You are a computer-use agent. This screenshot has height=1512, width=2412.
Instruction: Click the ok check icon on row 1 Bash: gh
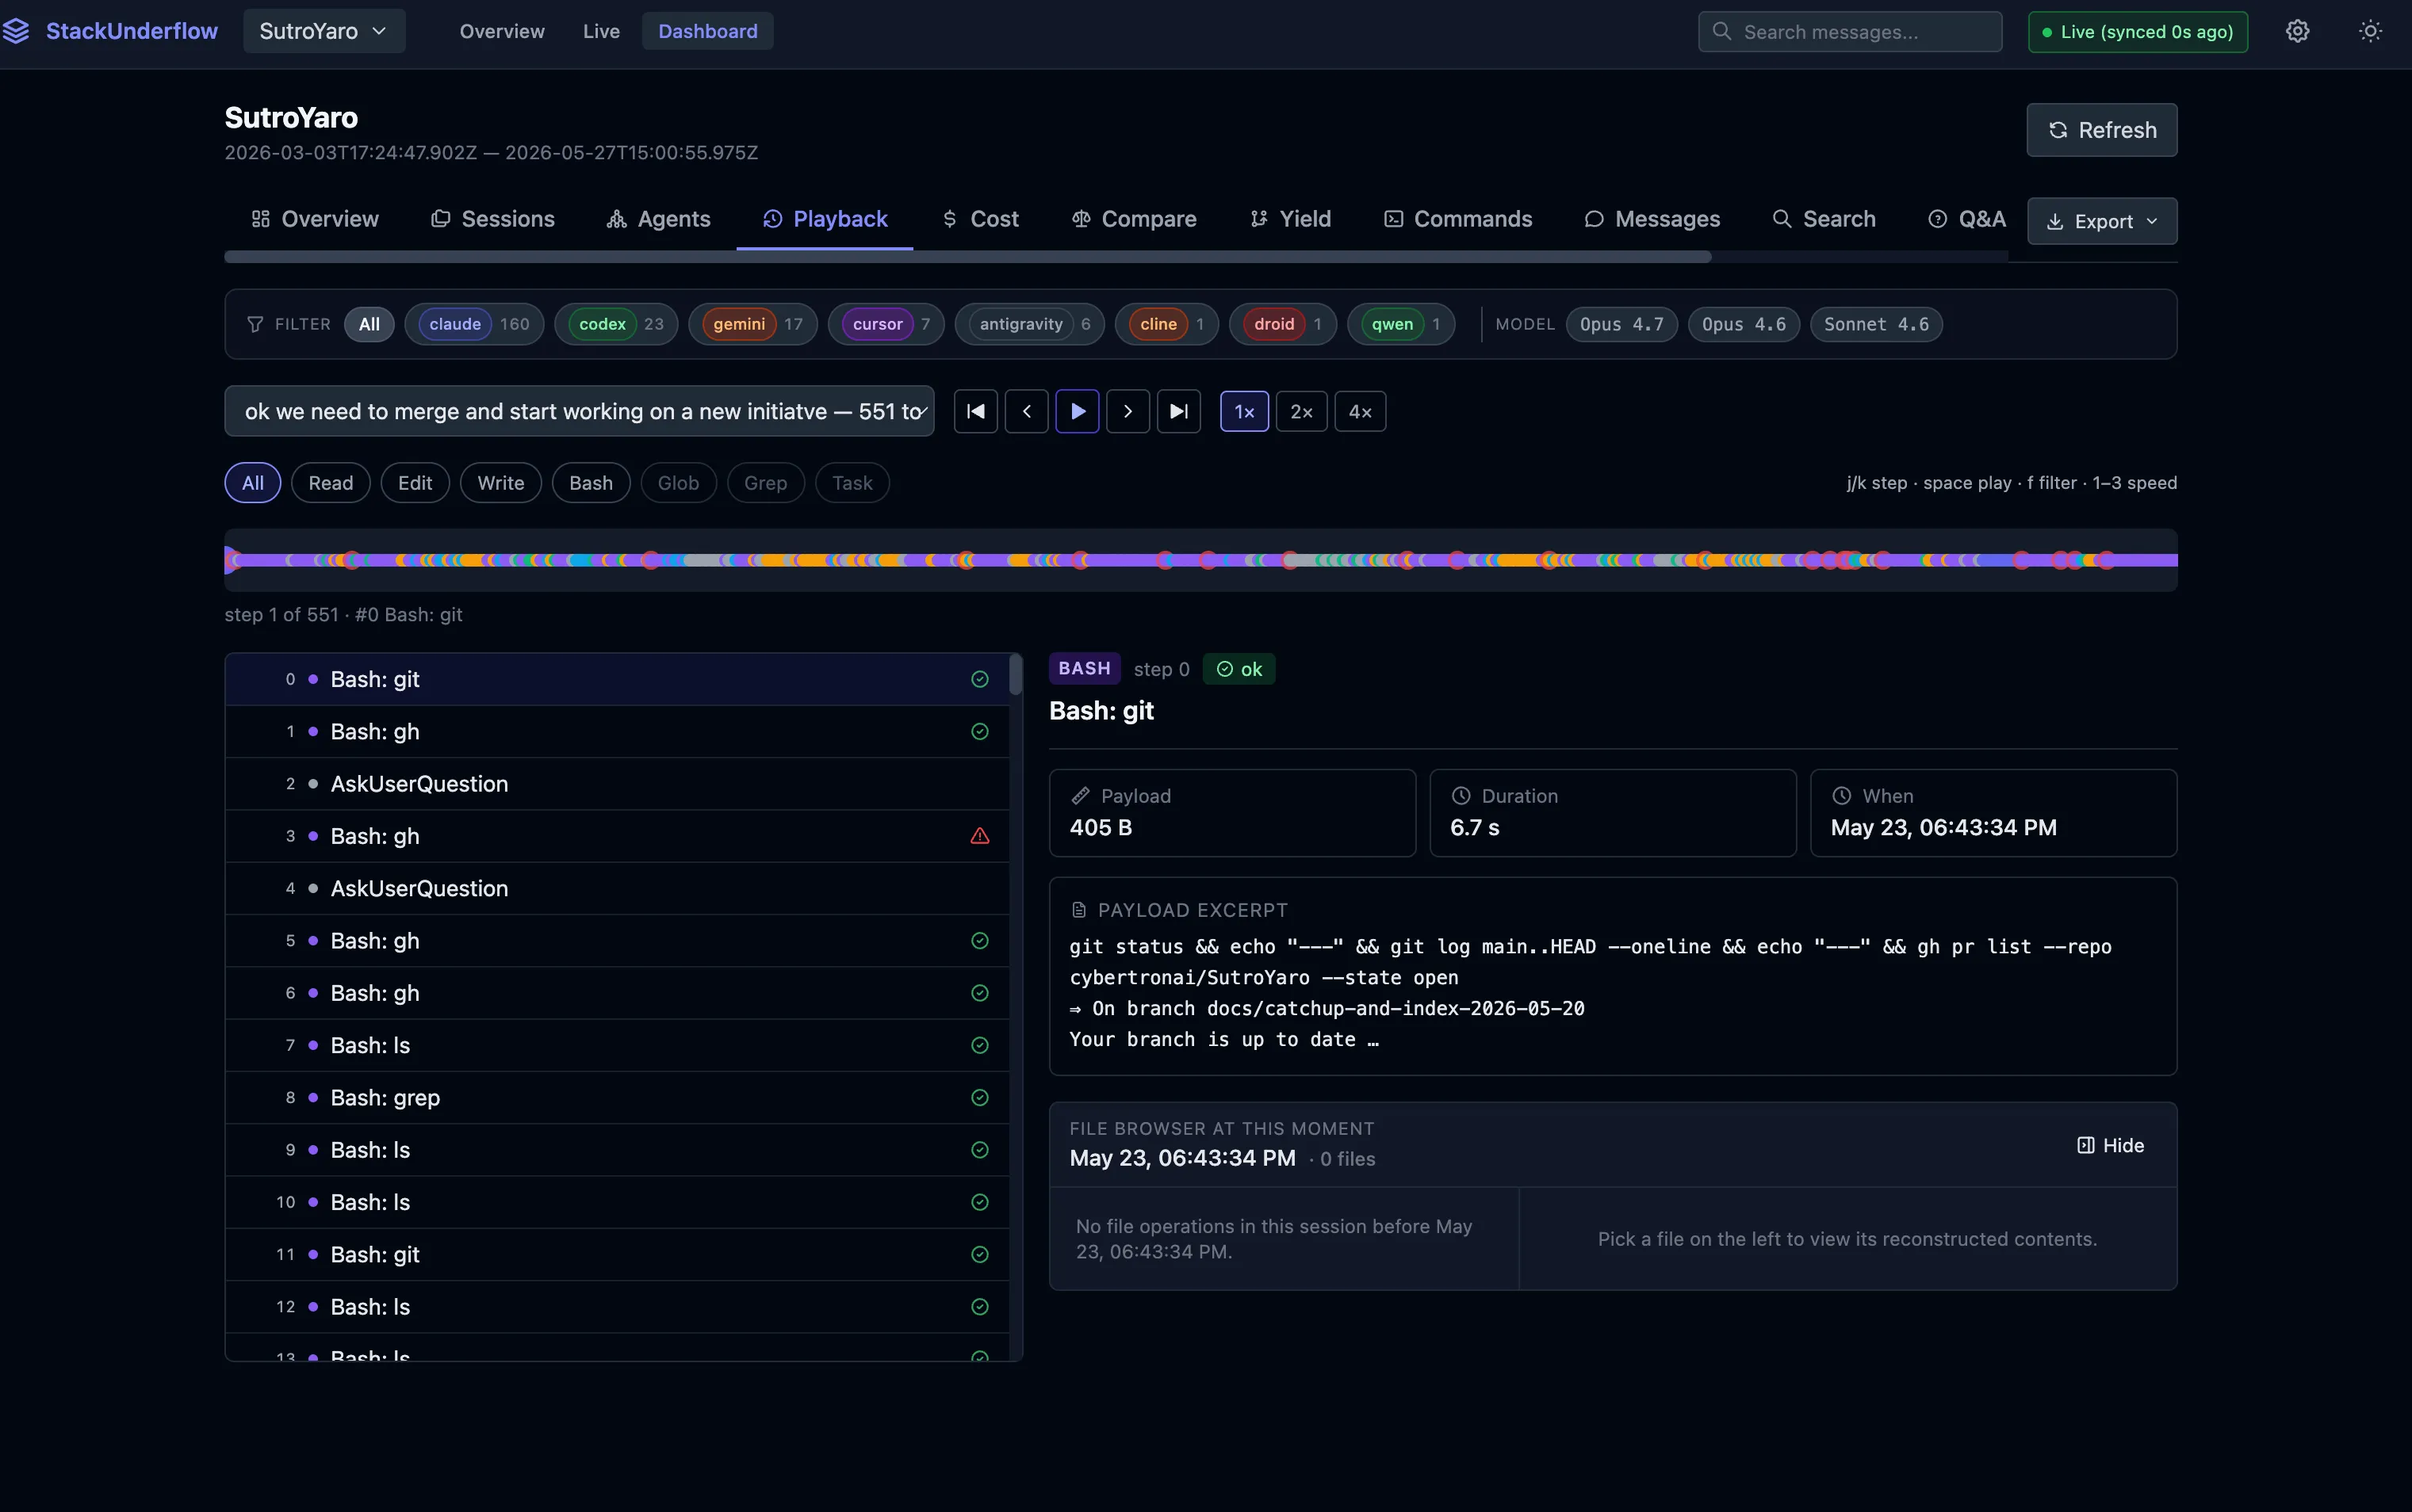coord(979,732)
